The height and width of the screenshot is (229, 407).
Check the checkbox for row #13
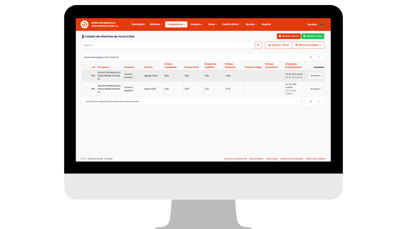point(86,89)
